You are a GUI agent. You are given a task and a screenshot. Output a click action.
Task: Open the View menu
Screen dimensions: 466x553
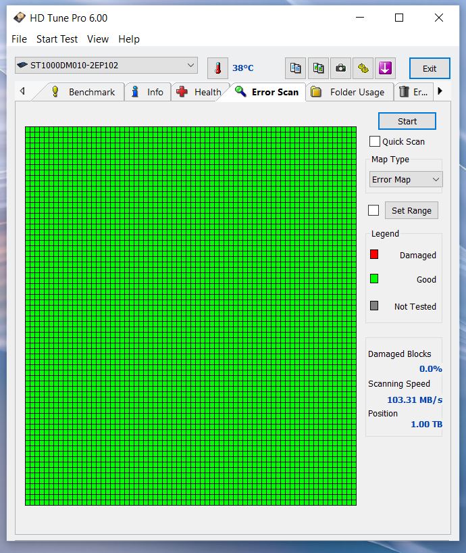(98, 39)
